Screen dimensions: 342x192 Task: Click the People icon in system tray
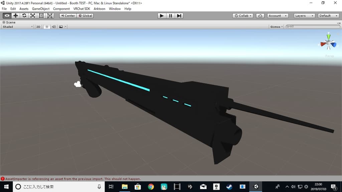coord(278,187)
